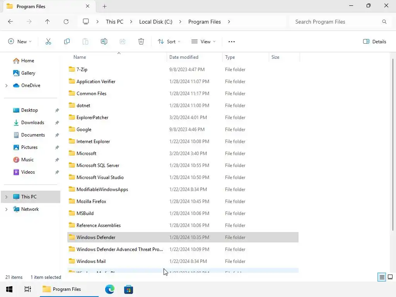The height and width of the screenshot is (297, 396).
Task: Expand the Network tree node
Action: pyautogui.click(x=6, y=209)
